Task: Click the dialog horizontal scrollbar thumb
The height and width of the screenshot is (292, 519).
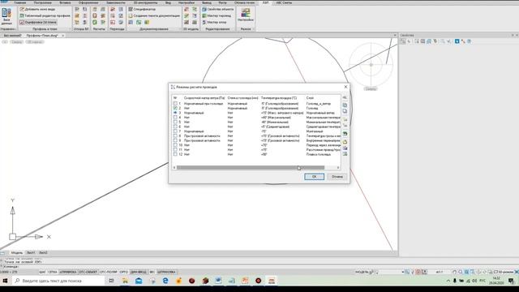Action: pos(251,168)
